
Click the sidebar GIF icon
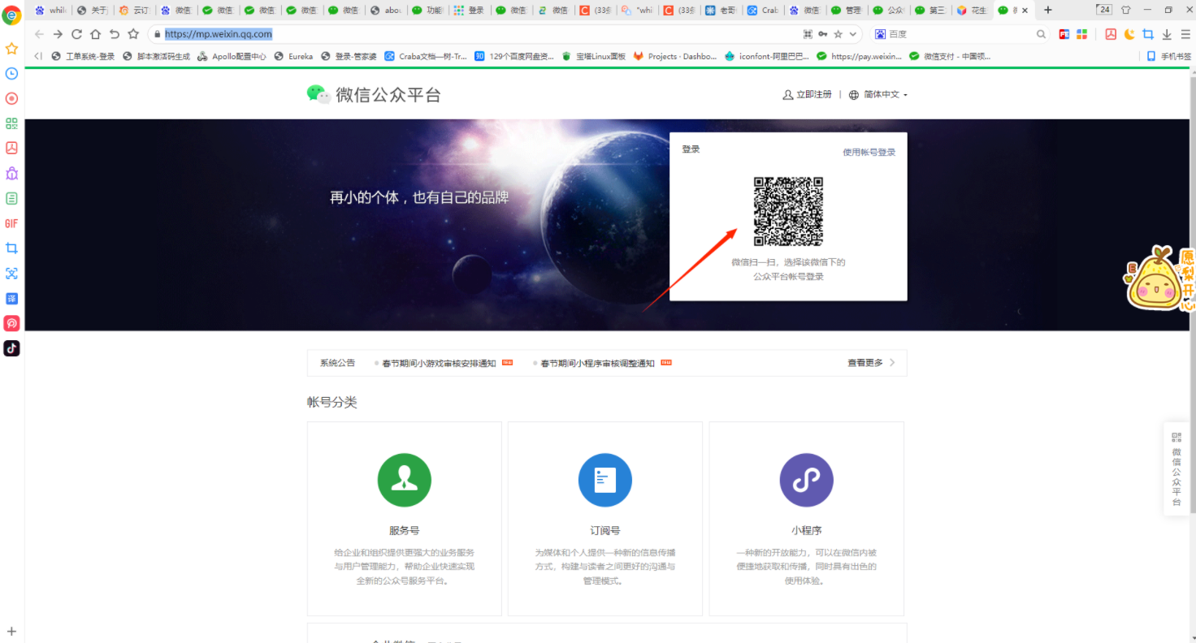tap(11, 223)
